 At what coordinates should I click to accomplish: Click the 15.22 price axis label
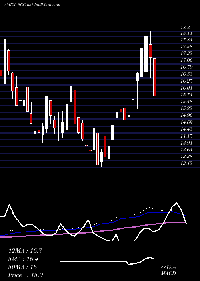coord(186,108)
